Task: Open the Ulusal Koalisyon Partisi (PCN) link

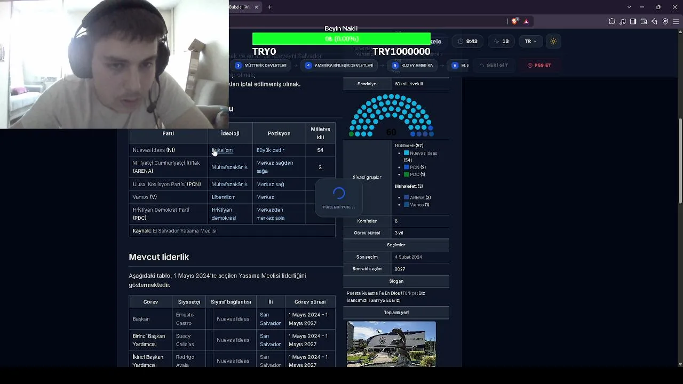Action: pos(166,184)
